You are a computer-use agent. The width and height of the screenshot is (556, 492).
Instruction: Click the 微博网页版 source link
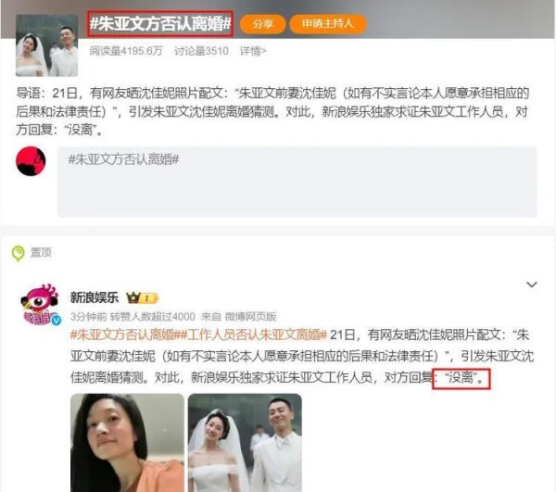point(250,317)
